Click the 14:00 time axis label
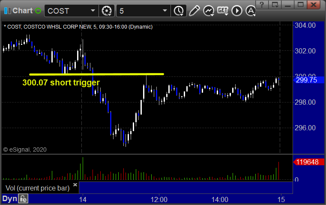 click(220, 199)
